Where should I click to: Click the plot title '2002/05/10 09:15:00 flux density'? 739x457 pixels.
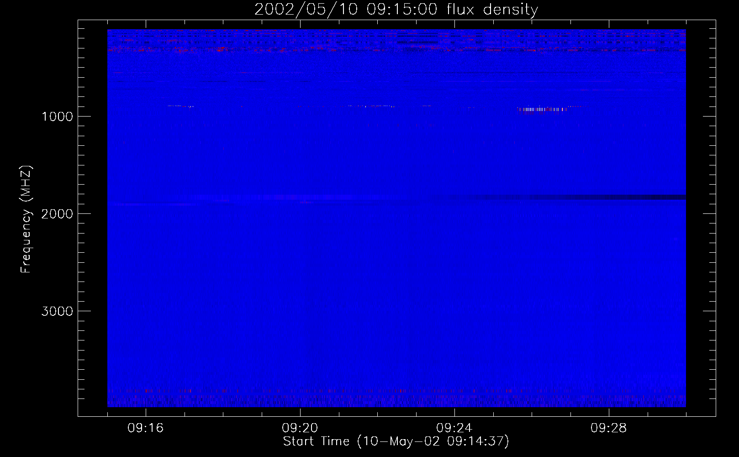396,10
